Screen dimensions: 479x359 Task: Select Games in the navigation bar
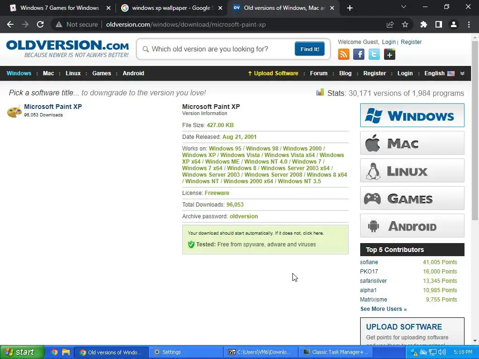(102, 73)
